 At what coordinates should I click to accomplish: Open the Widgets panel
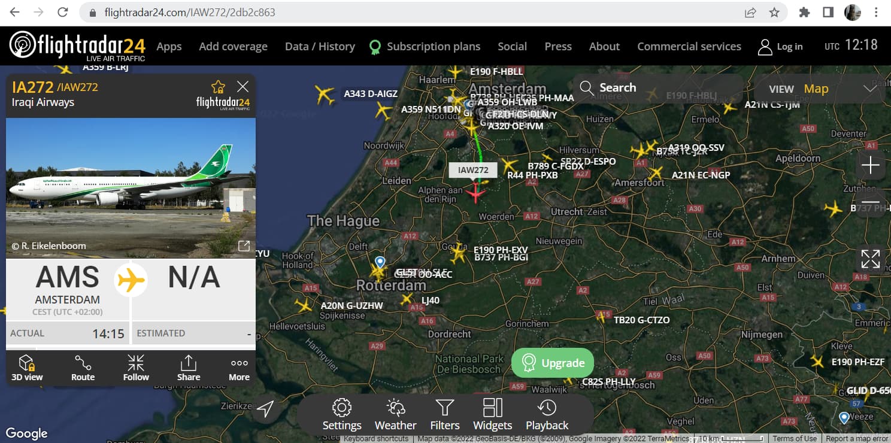click(493, 415)
